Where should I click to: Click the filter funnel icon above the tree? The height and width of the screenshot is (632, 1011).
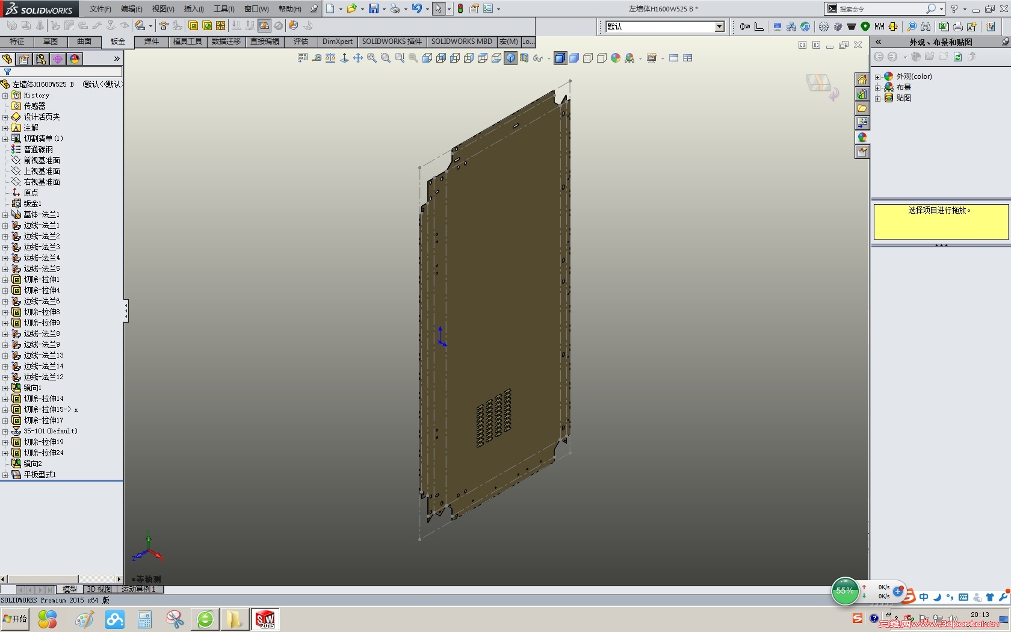7,72
